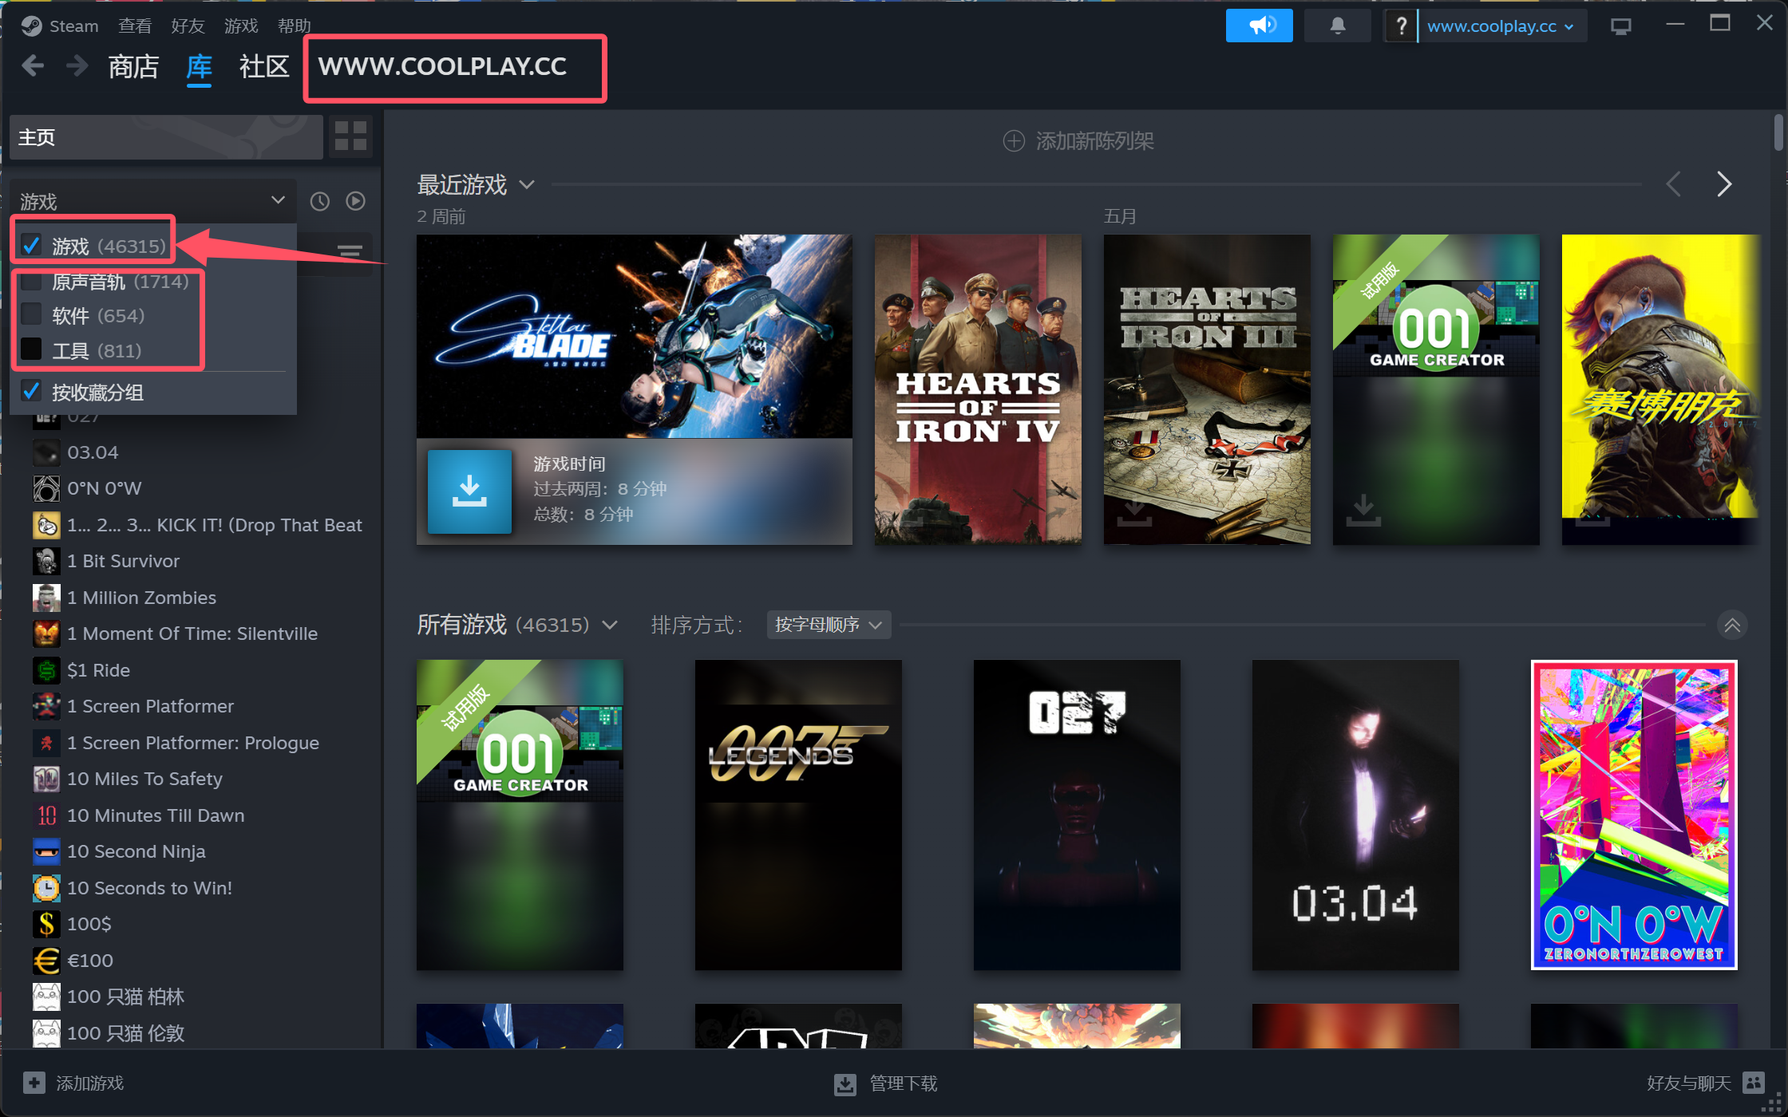This screenshot has width=1788, height=1117.
Task: Switch to the 库 tab
Action: click(x=199, y=66)
